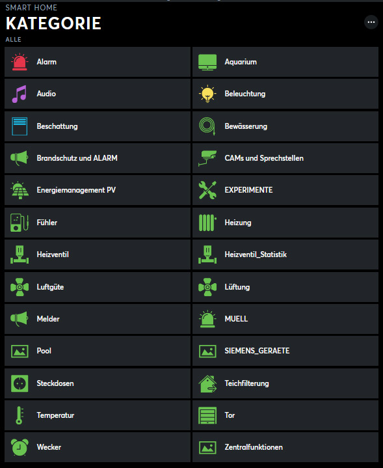Open the Aquarium category tile

[x=285, y=62]
